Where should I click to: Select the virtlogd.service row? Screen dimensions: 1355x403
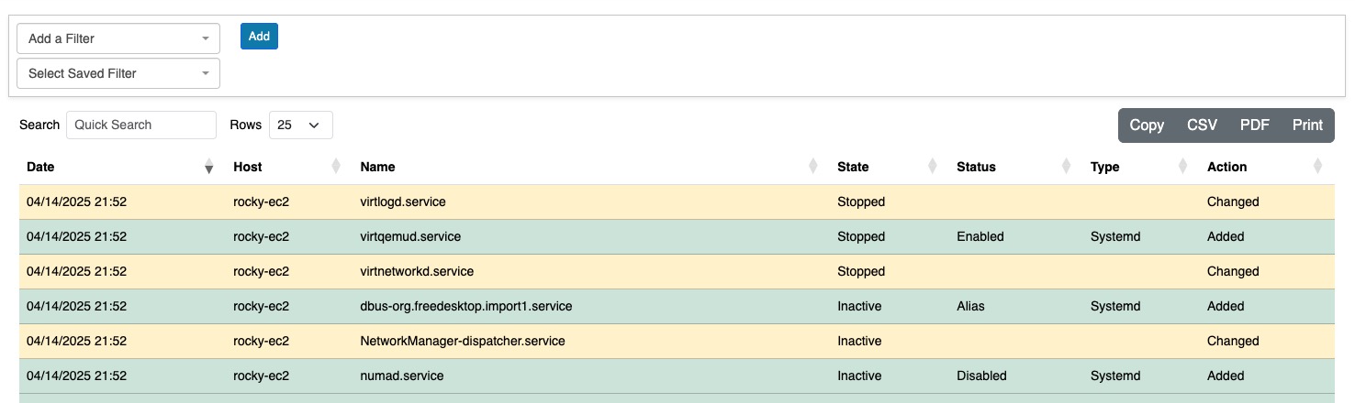point(403,201)
